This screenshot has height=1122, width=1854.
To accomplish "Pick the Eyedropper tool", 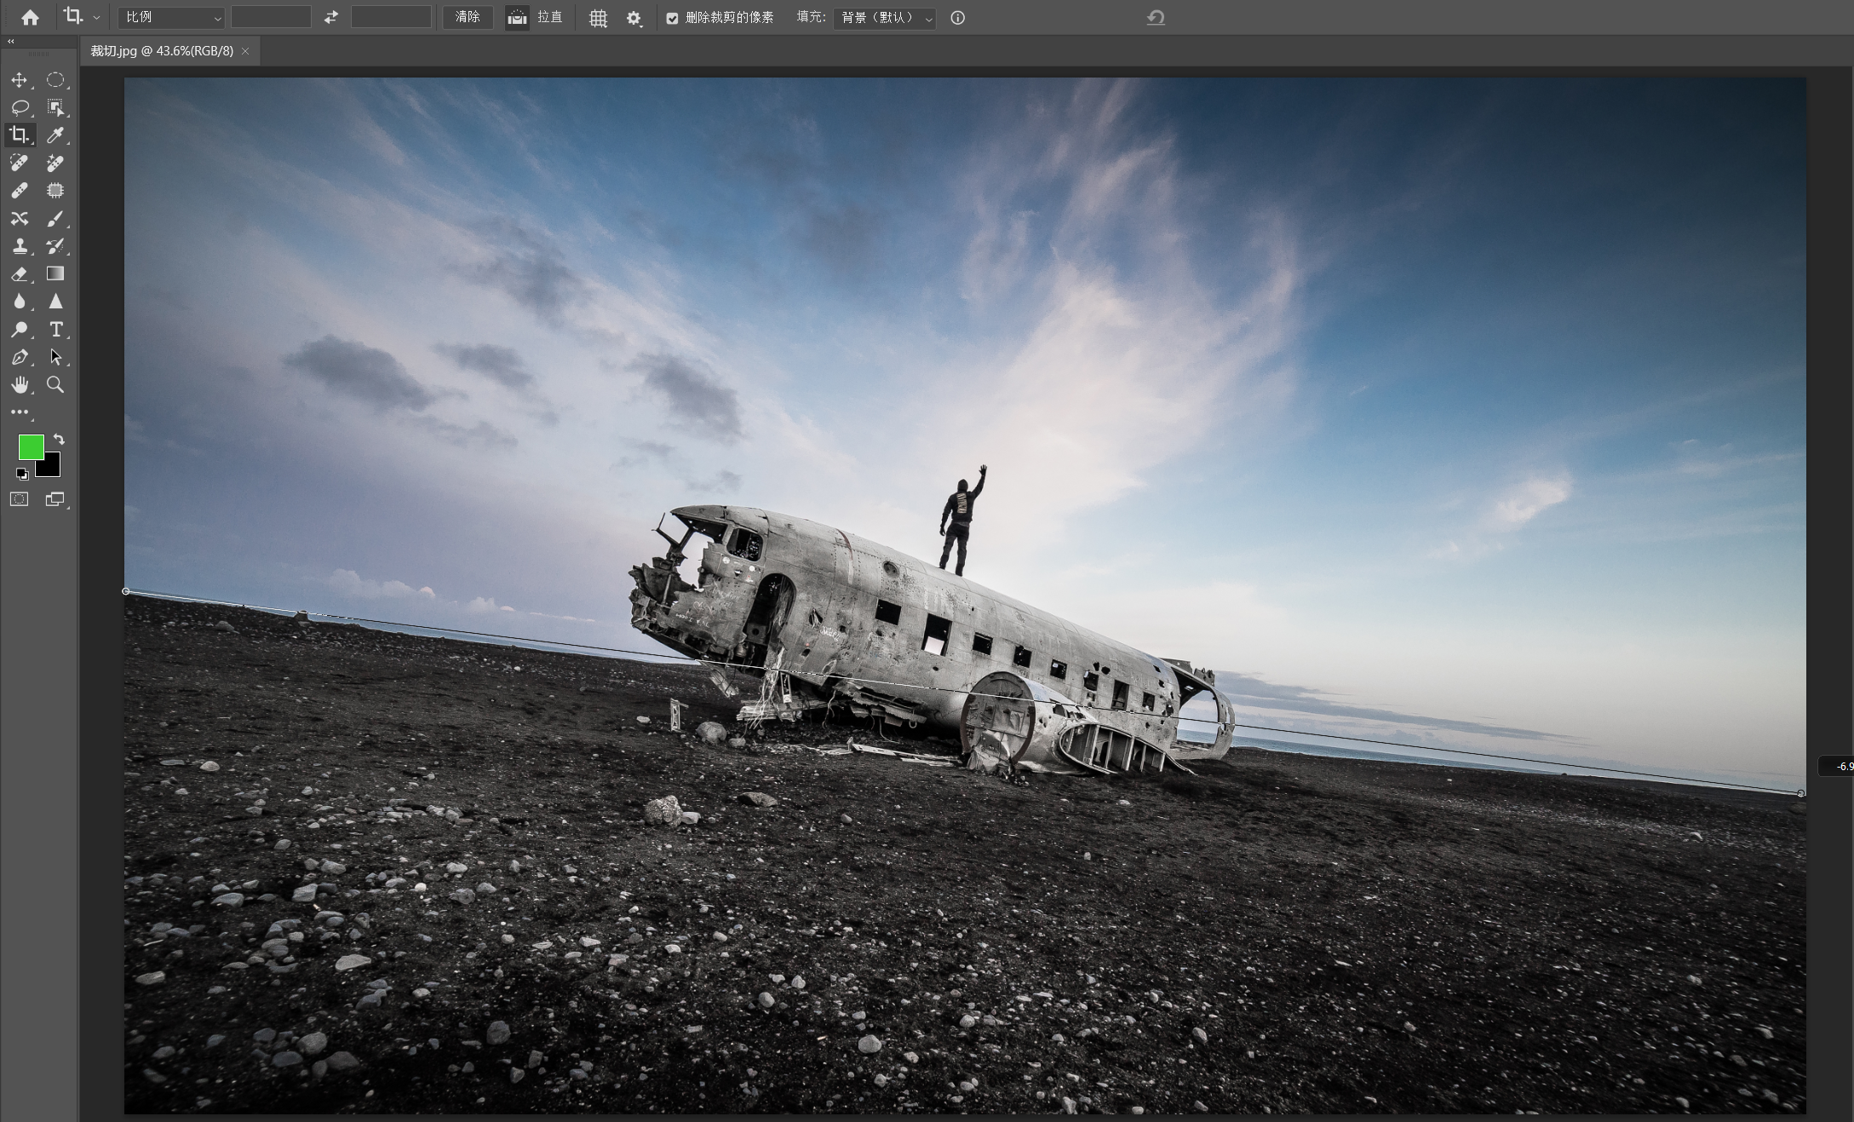I will 55,135.
